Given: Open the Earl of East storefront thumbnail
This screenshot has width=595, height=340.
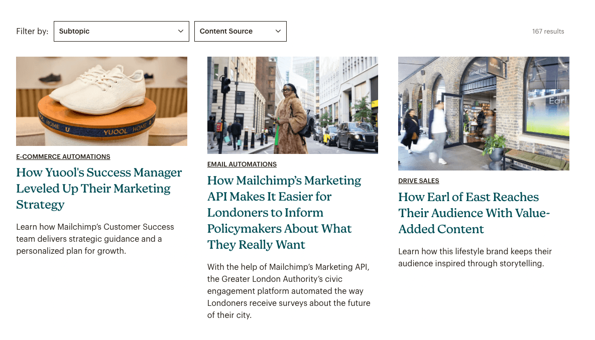Looking at the screenshot, I should click(x=484, y=113).
